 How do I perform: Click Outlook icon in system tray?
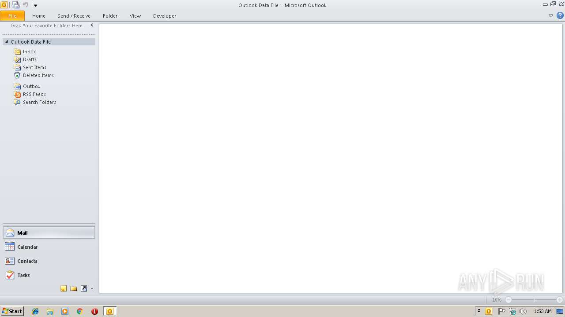point(489,311)
